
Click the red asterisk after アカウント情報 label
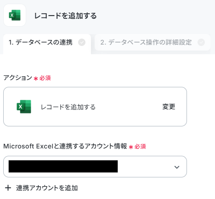(131, 147)
